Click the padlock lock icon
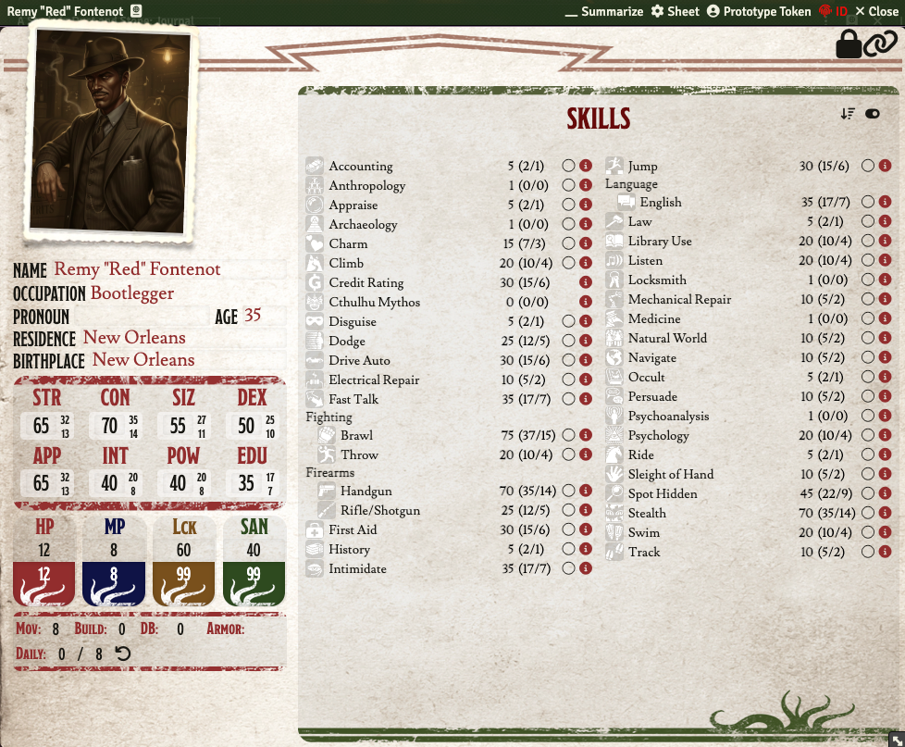 pyautogui.click(x=849, y=44)
